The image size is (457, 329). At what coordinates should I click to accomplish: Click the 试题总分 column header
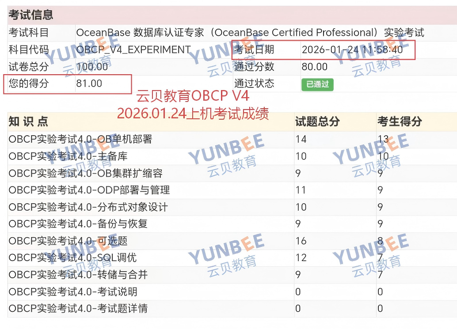(317, 122)
